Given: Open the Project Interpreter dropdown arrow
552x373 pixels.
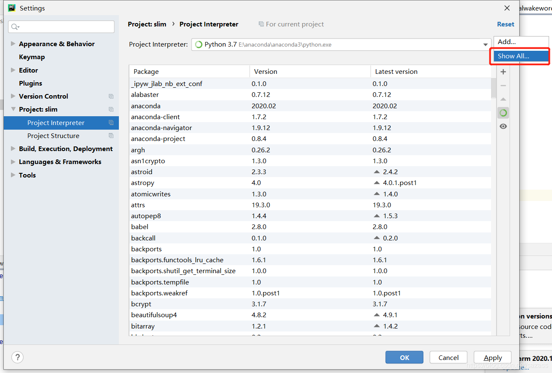Looking at the screenshot, I should (x=486, y=44).
